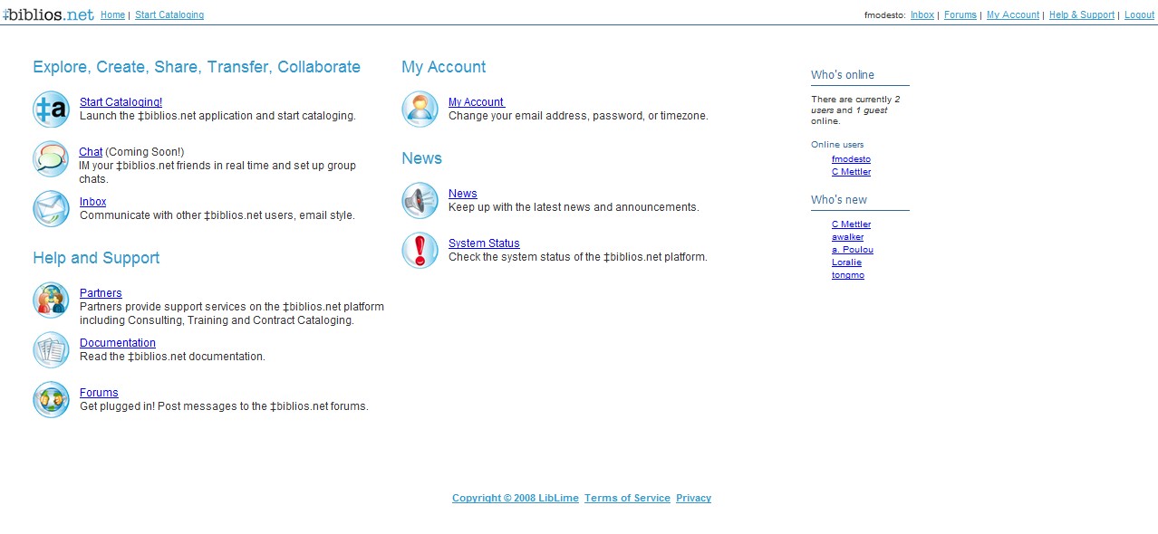Click the News megaphone icon

pyautogui.click(x=420, y=201)
